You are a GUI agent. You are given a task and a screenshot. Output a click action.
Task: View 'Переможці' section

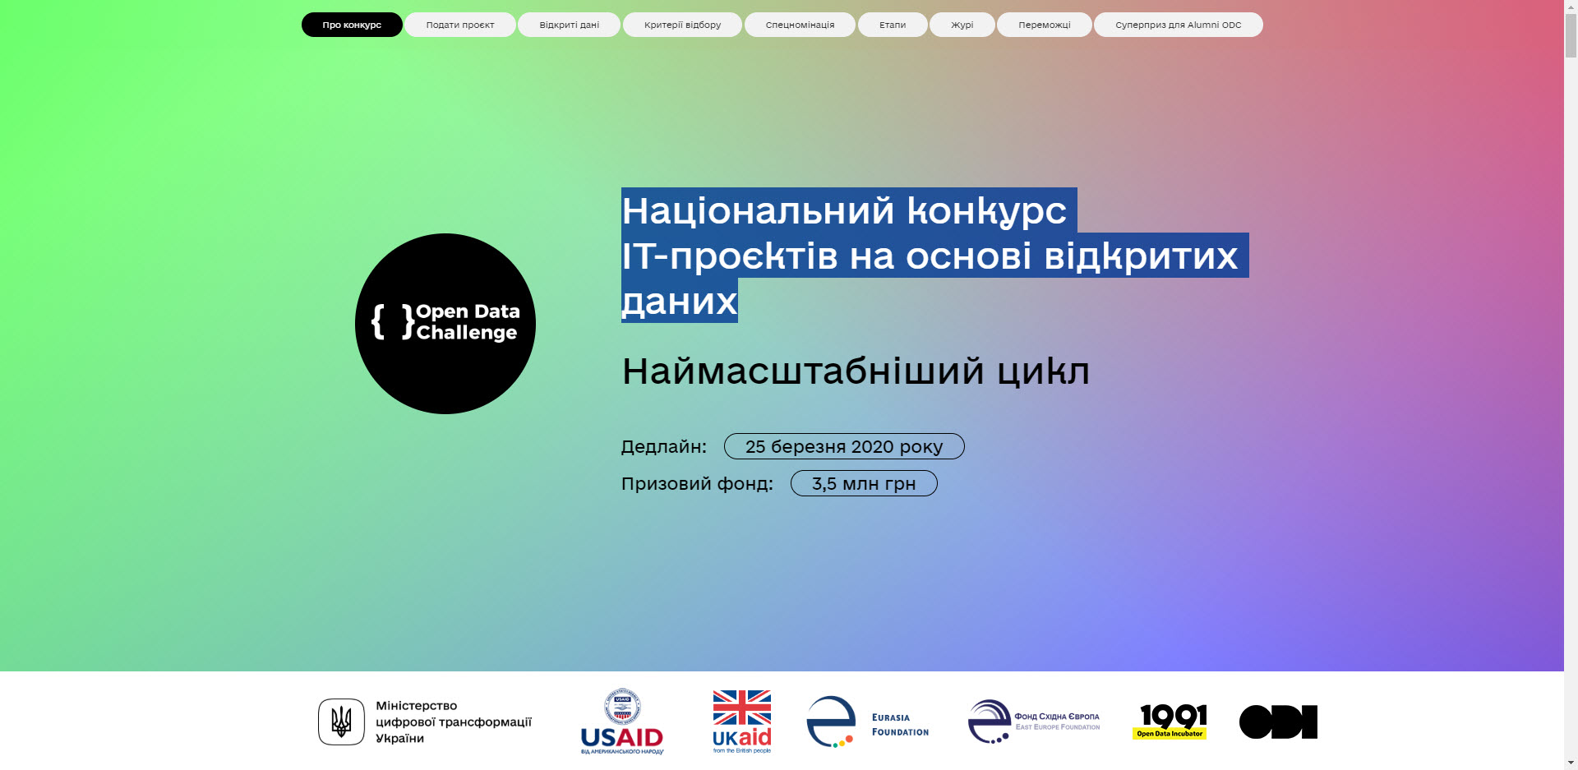(1045, 25)
